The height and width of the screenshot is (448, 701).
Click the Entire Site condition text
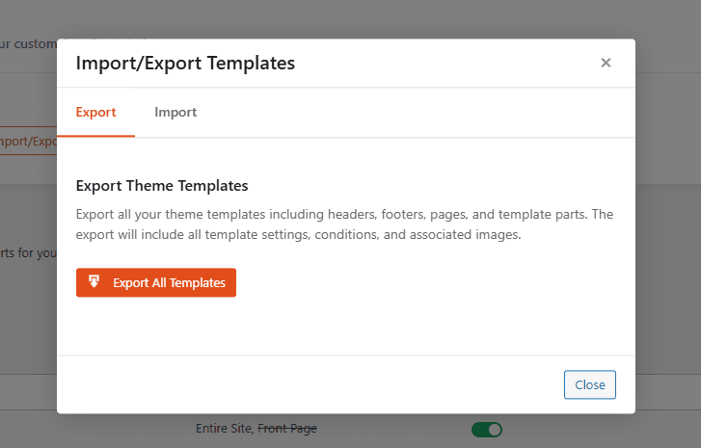[x=224, y=429]
